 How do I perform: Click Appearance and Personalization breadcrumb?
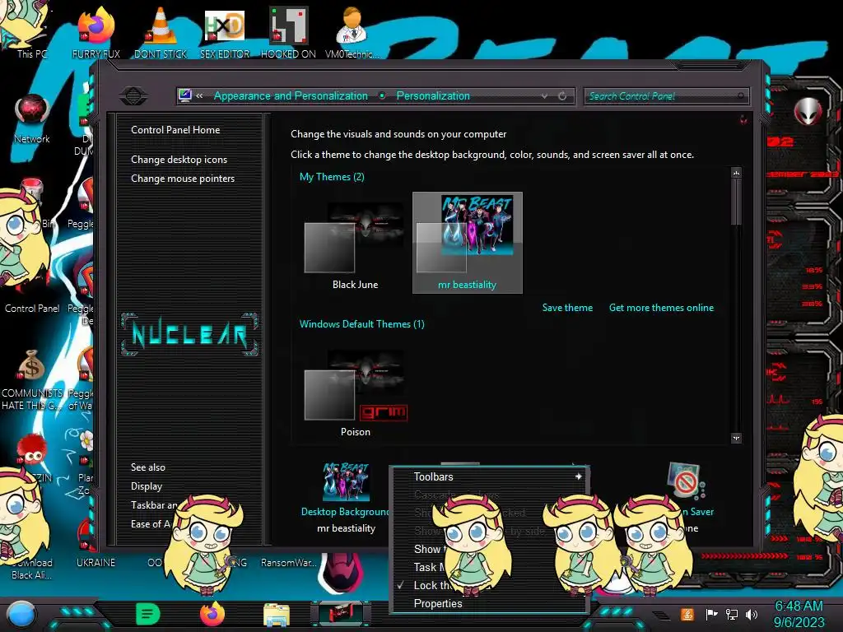tap(291, 96)
